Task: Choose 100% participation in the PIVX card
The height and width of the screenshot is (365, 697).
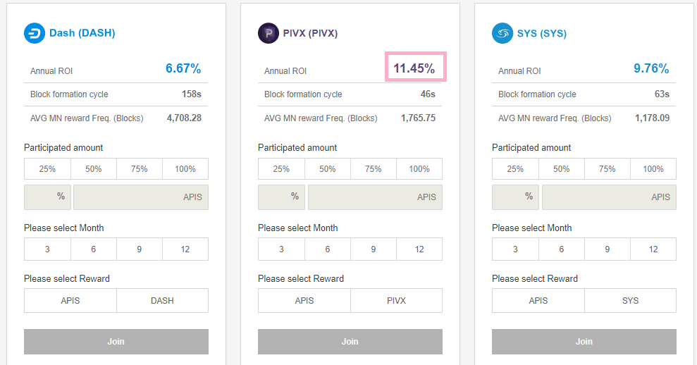Action: coord(419,169)
